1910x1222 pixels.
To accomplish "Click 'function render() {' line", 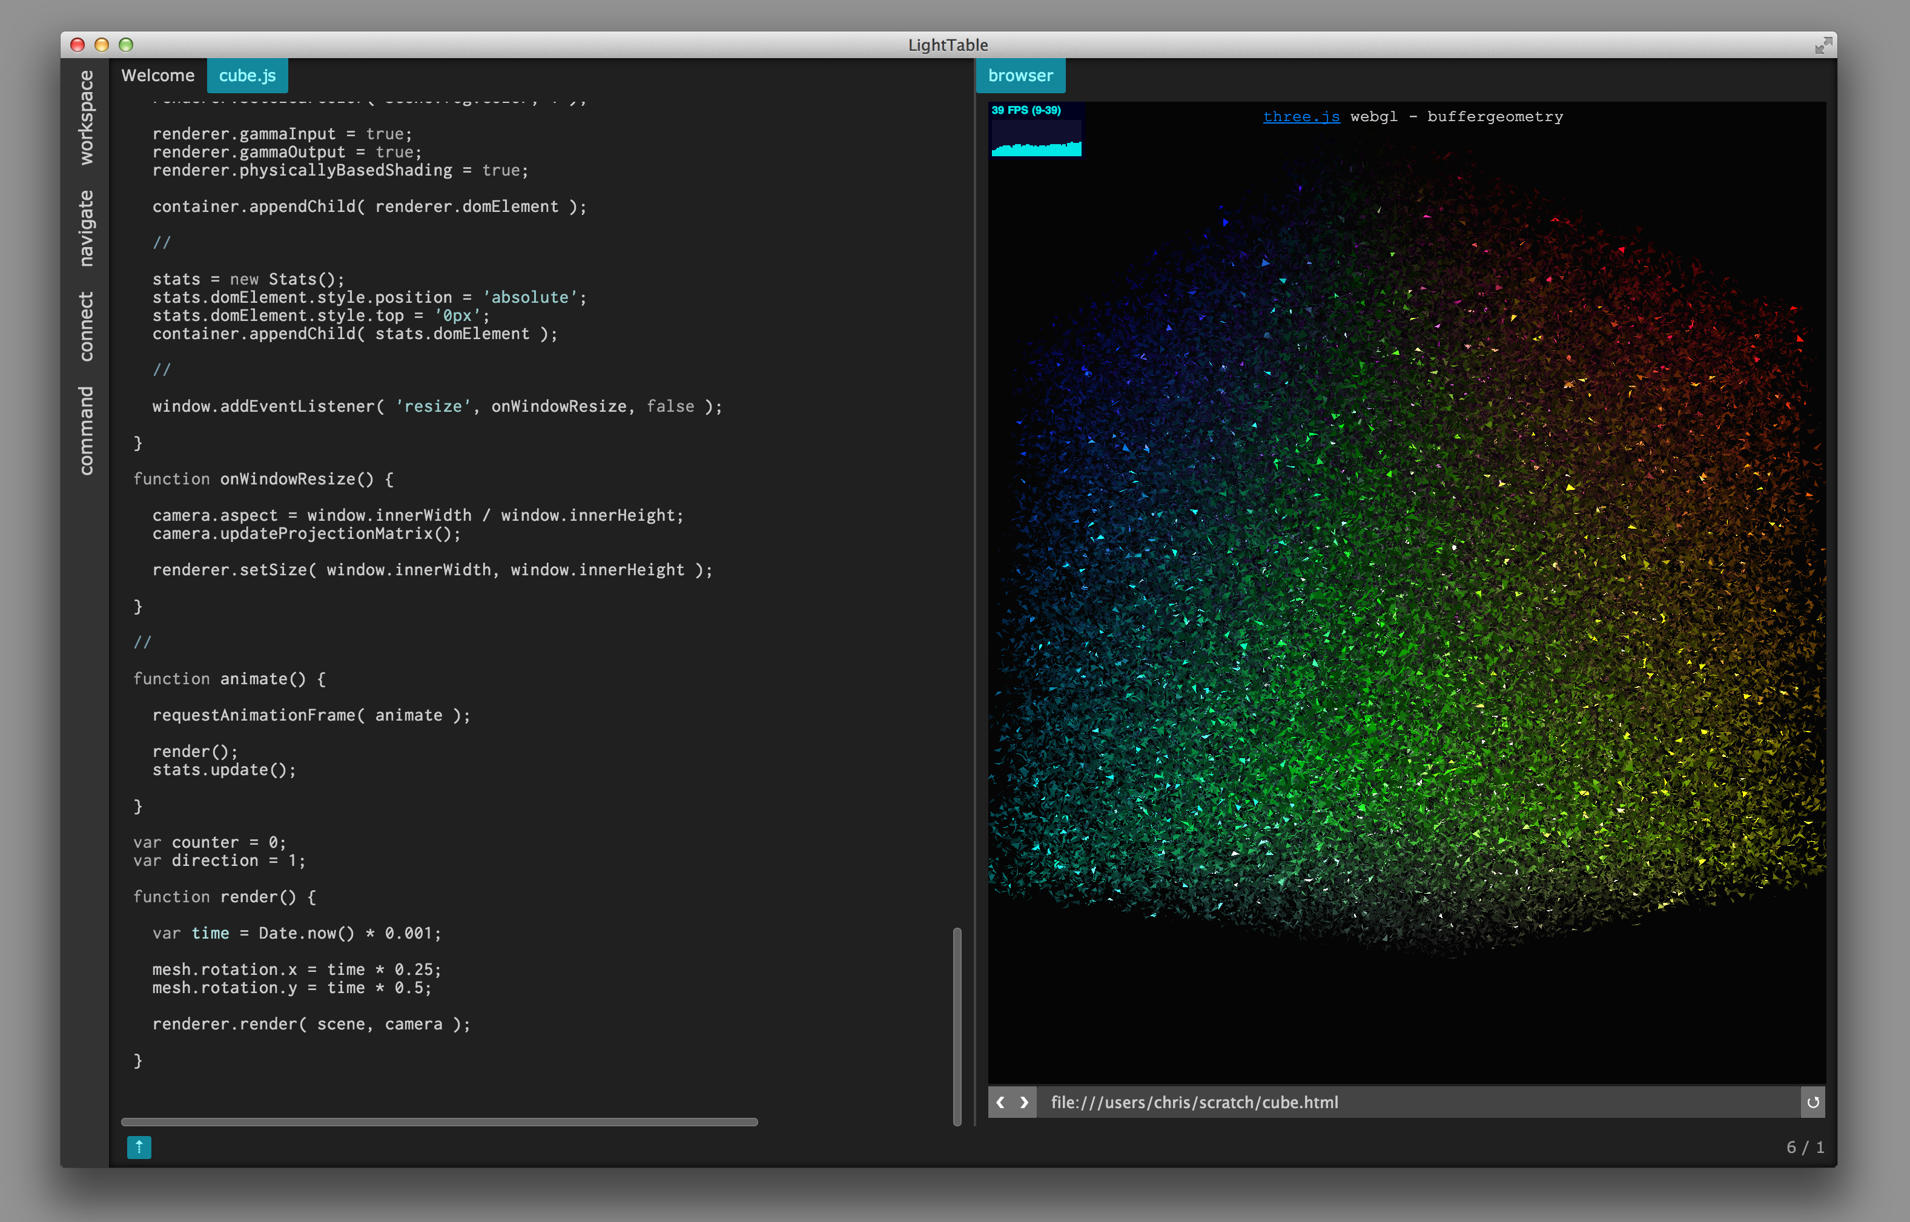I will coord(225,897).
